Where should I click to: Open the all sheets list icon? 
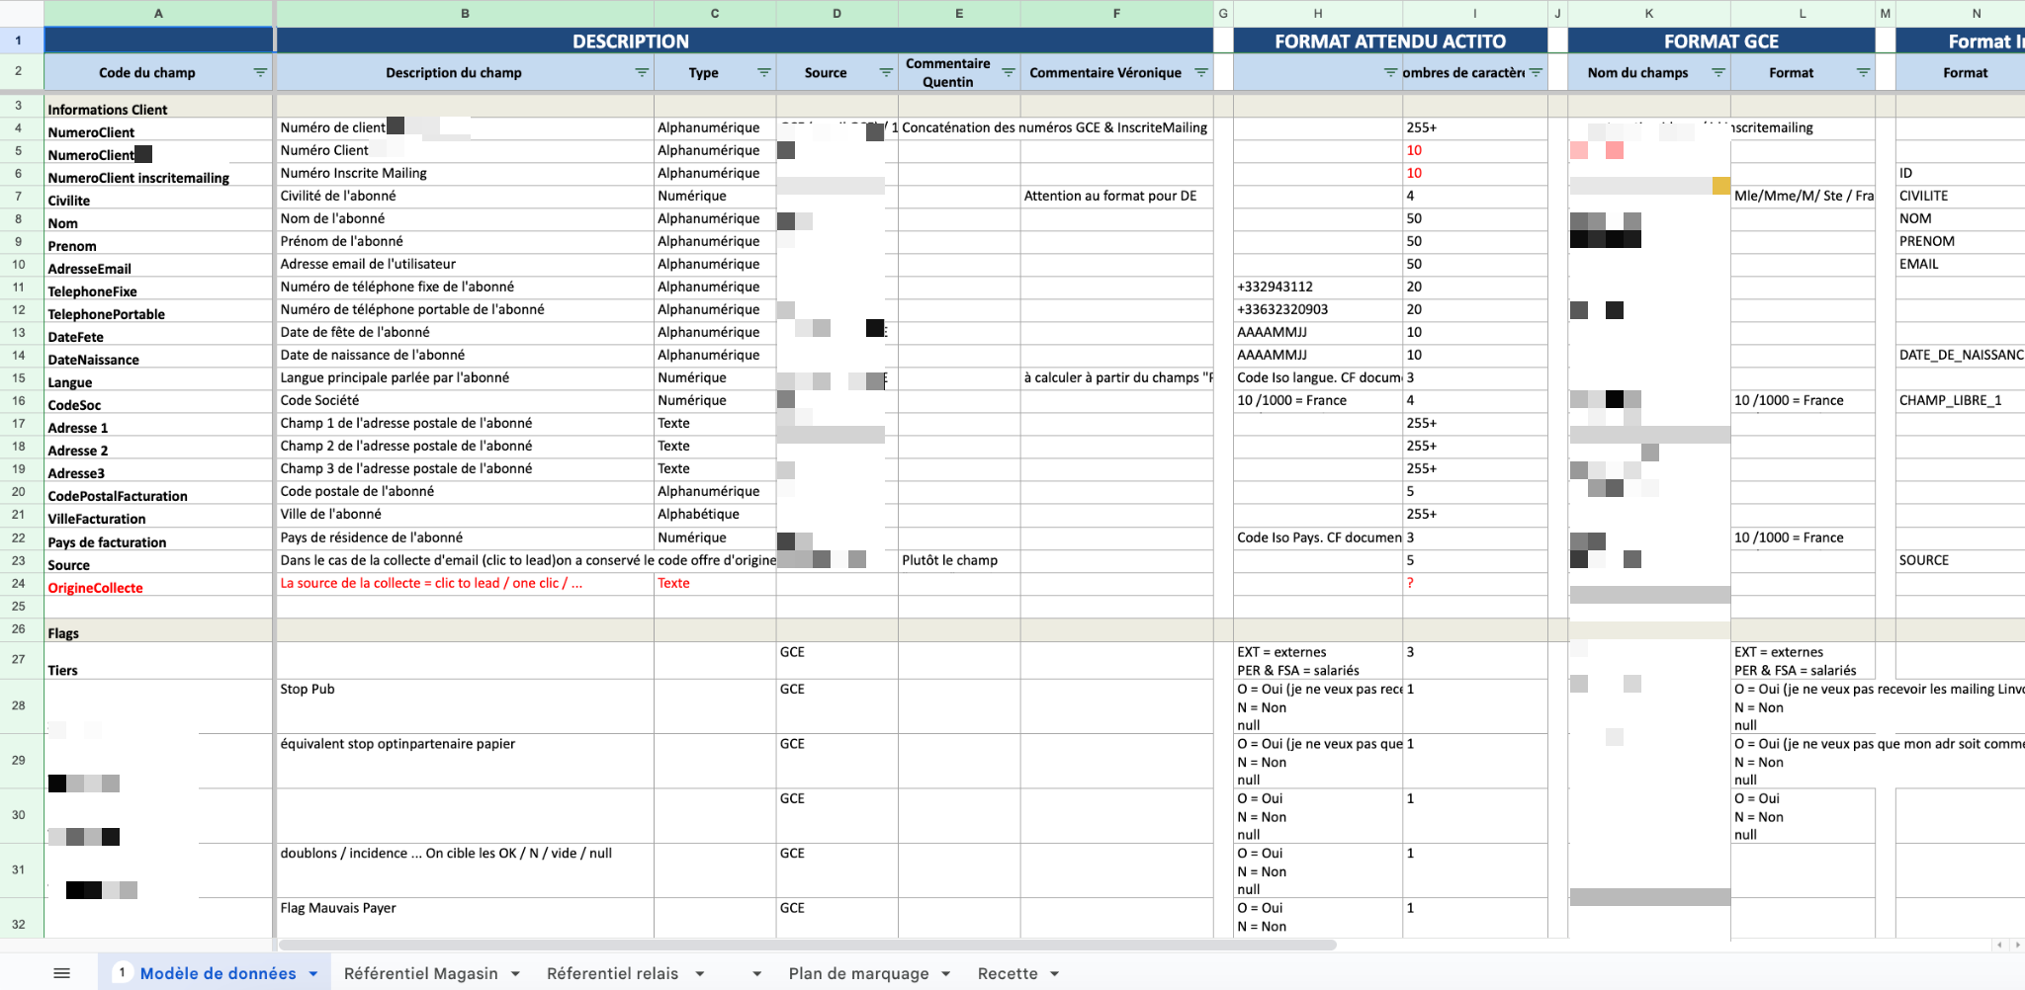point(61,973)
